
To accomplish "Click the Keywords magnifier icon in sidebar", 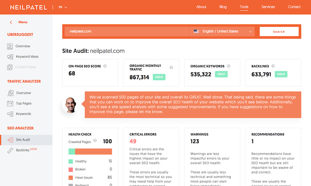I will [x=10, y=114].
